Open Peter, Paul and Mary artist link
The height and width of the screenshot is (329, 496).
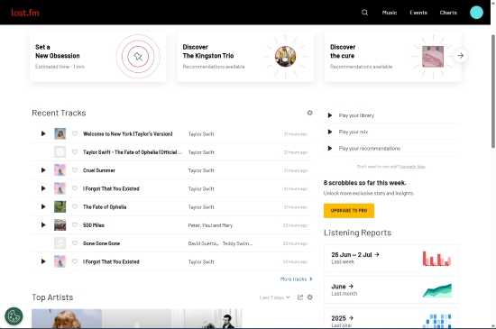pos(210,225)
